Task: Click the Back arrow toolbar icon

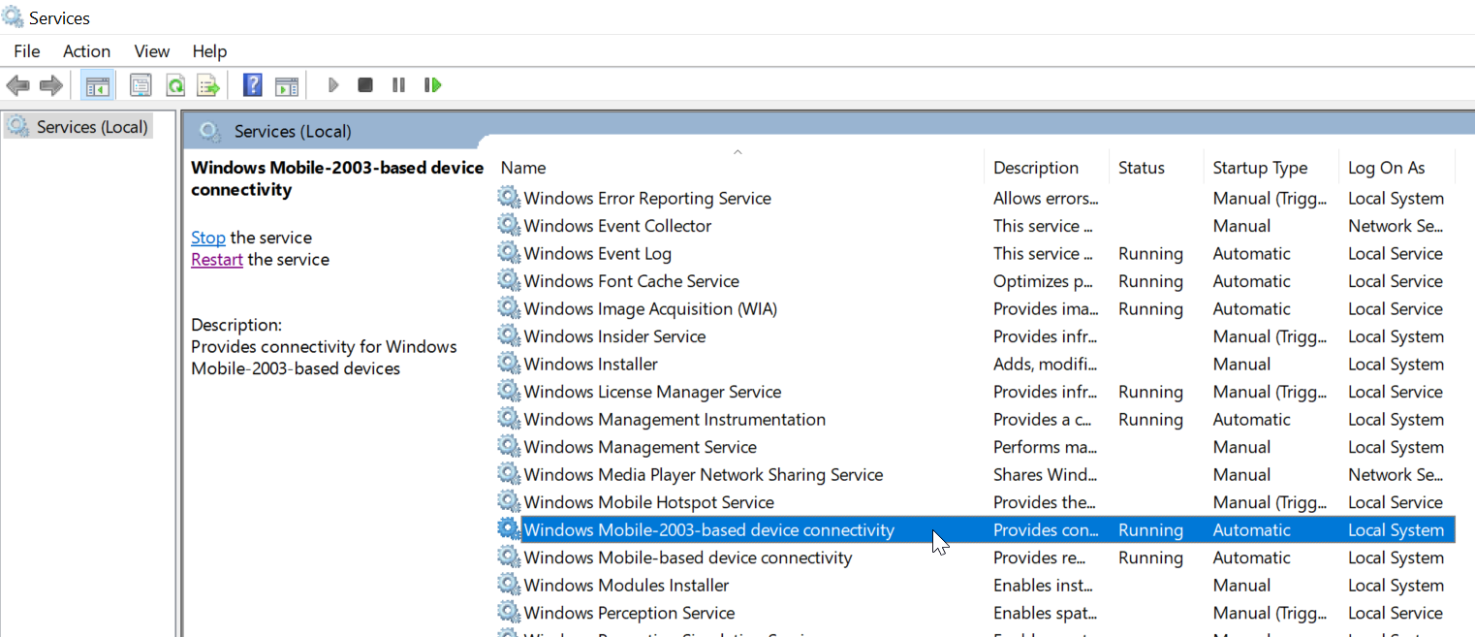Action: (x=17, y=85)
